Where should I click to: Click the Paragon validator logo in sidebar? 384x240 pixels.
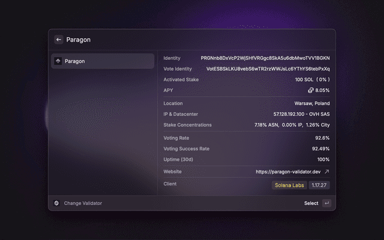click(x=58, y=61)
